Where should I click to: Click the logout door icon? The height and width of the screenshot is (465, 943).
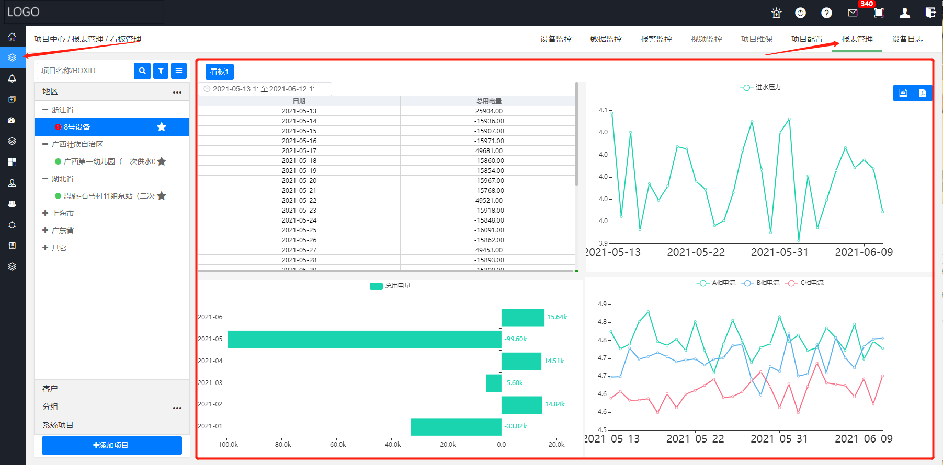coord(930,13)
